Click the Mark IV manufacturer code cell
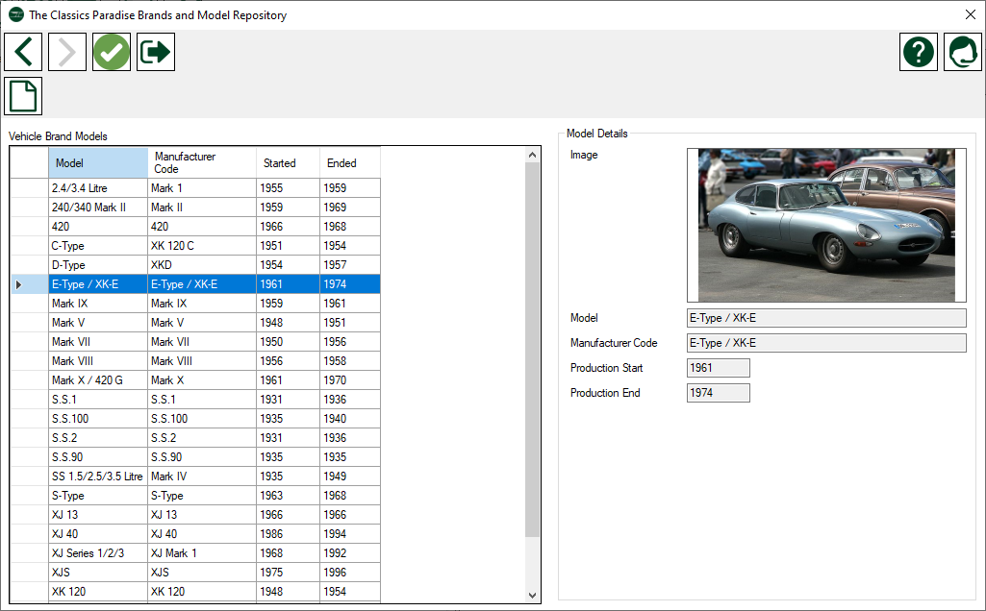This screenshot has height=611, width=986. coord(202,477)
